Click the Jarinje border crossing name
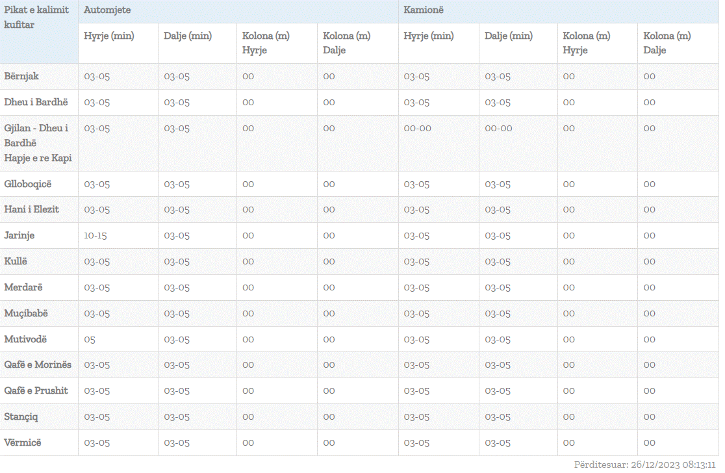The image size is (725, 473). tap(19, 235)
